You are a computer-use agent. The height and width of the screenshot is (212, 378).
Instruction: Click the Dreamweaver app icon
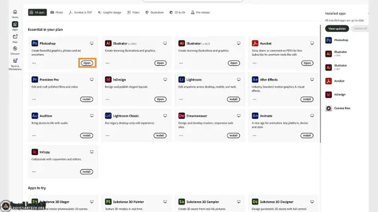point(181,116)
